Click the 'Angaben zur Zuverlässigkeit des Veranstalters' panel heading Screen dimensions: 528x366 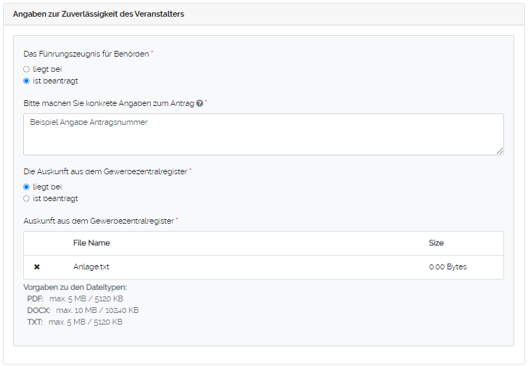coord(99,15)
